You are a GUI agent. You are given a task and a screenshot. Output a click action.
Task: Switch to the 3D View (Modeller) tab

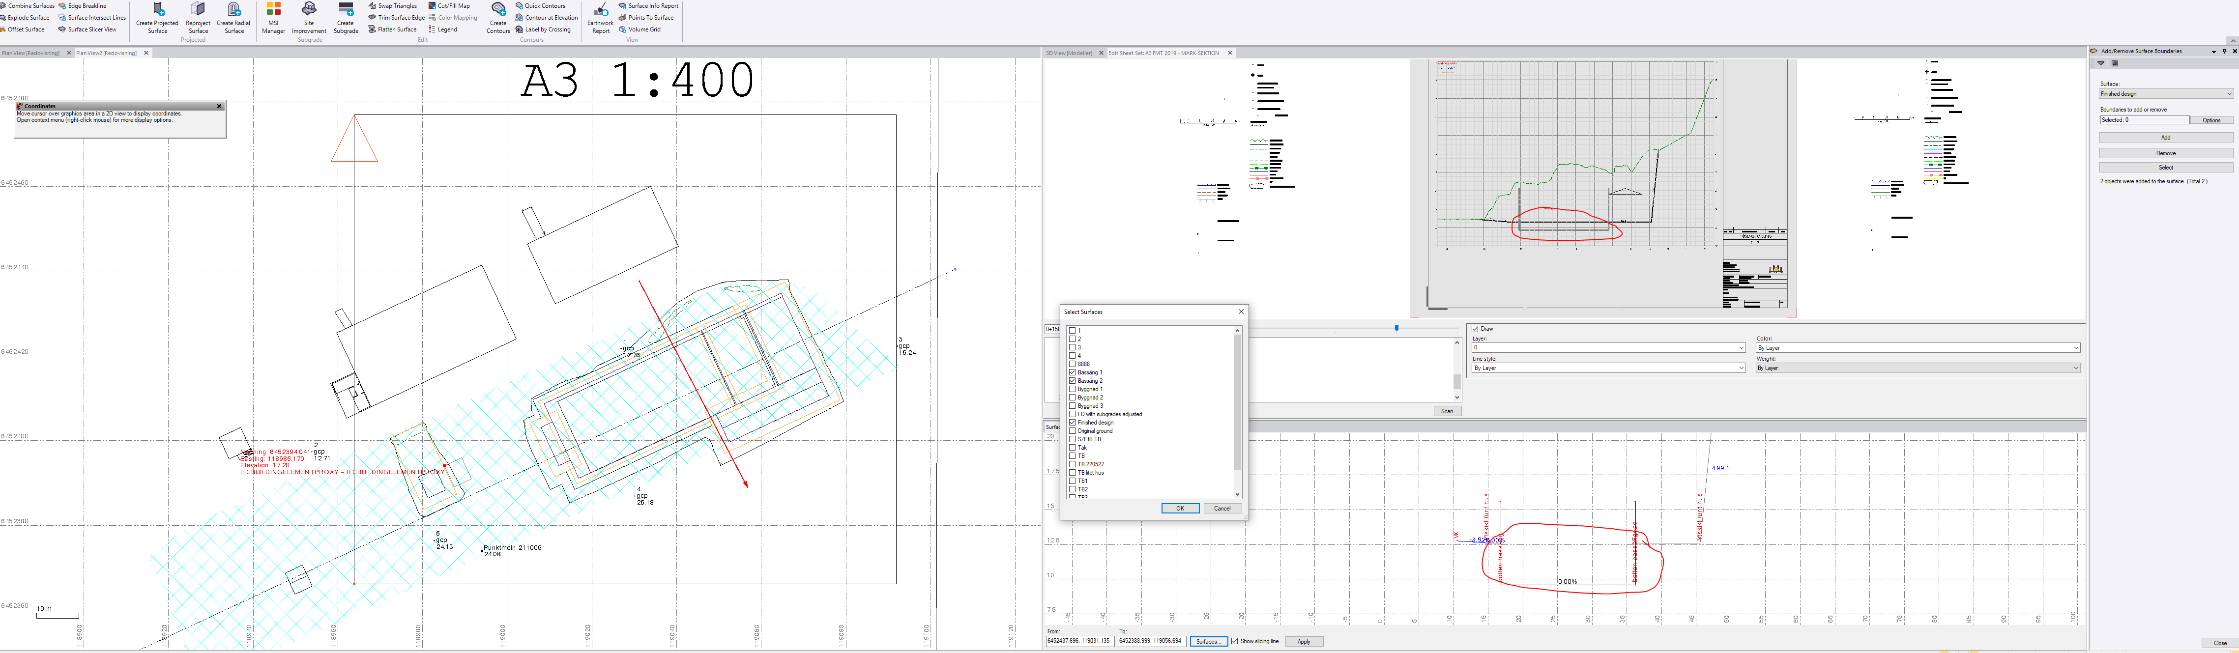[1069, 53]
